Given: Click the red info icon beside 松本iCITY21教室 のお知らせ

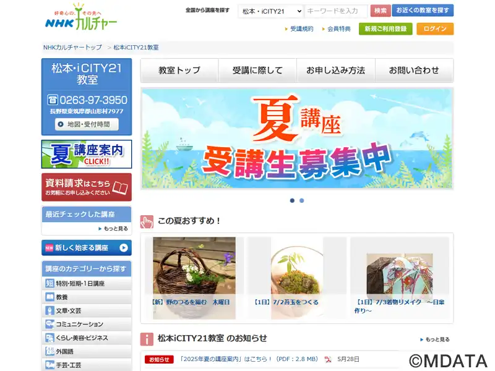Looking at the screenshot, I should point(147,339).
